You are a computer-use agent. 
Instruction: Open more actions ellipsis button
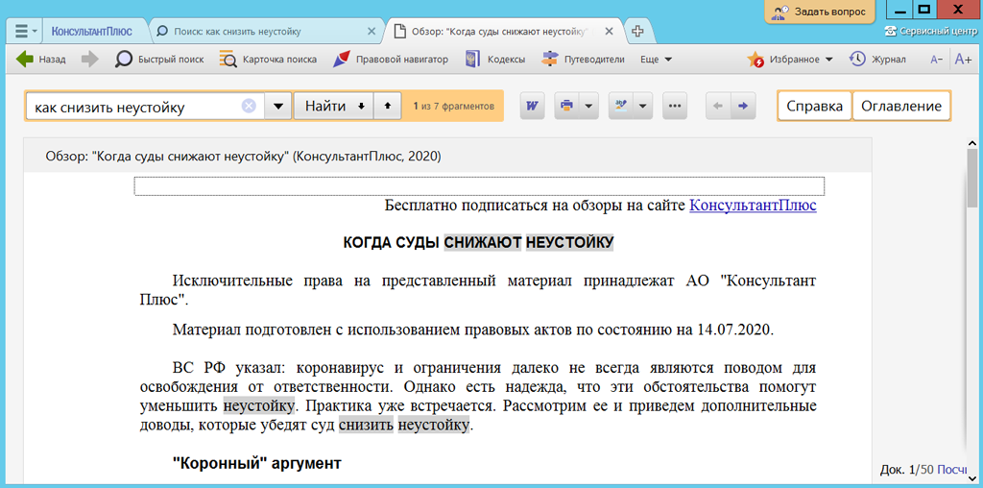[675, 106]
